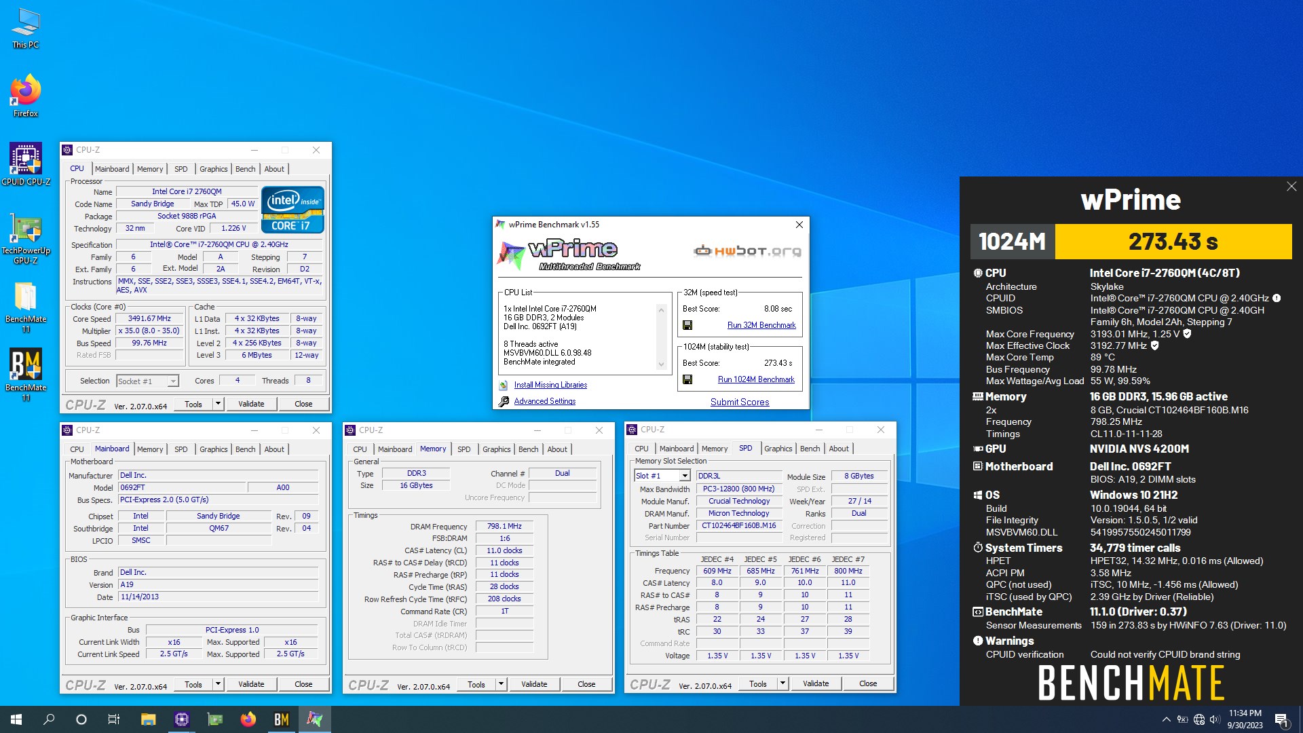Open Windows Start menu
1303x733 pixels.
[16, 719]
